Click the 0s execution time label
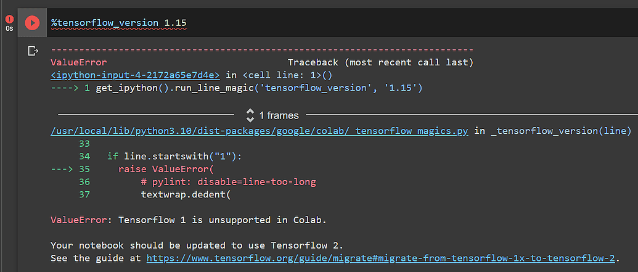Screen dimensions: 638x272 point(9,29)
